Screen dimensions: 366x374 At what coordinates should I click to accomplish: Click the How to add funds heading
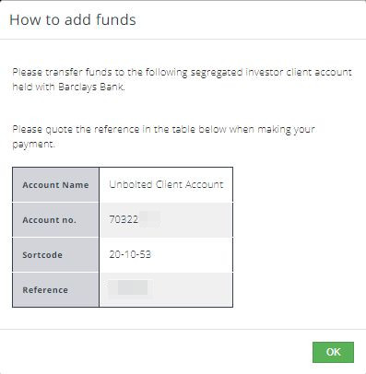(x=73, y=19)
